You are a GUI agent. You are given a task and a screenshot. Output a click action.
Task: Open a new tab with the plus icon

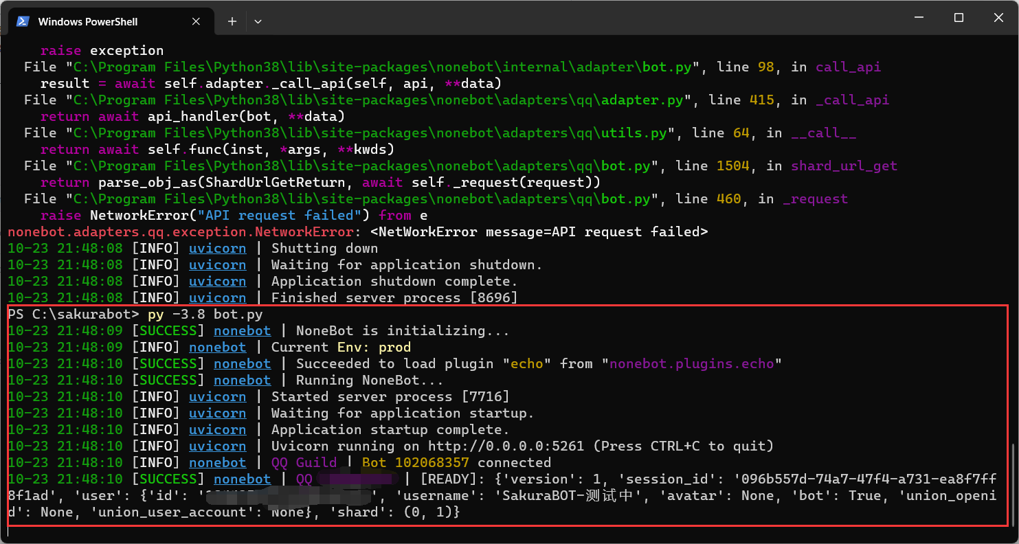pos(232,21)
